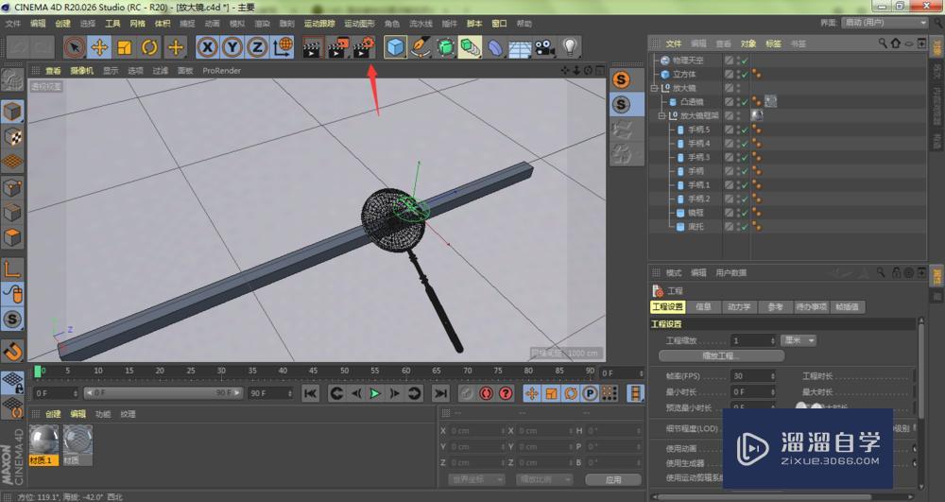Toggle the green enable check for 手柄.5
This screenshot has width=945, height=502.
745,130
